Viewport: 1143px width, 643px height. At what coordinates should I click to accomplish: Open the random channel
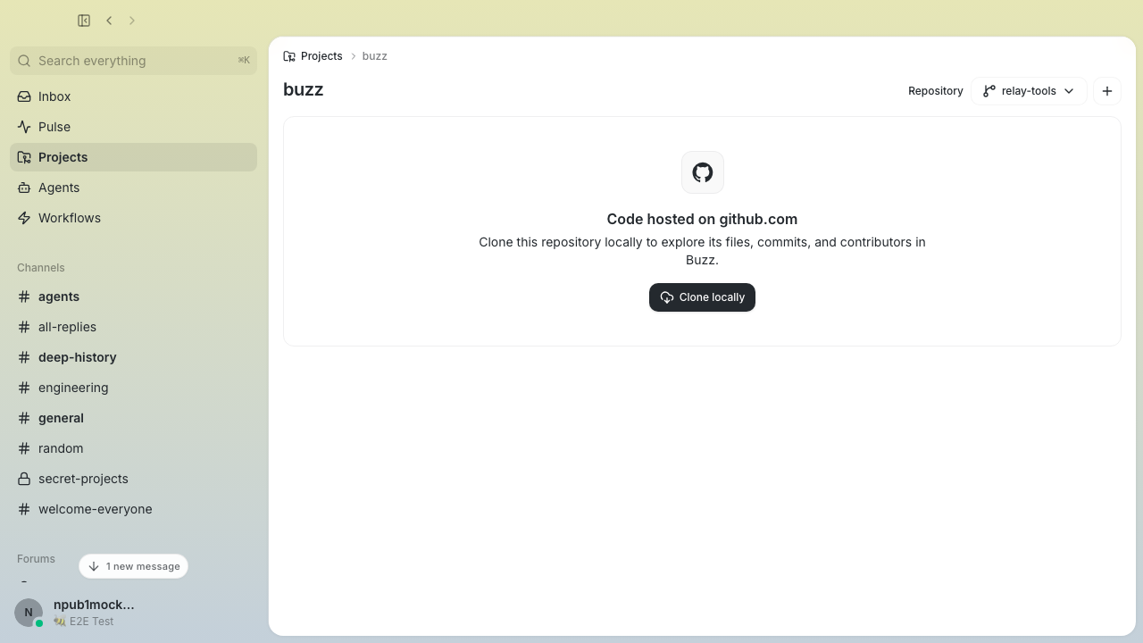coord(134,448)
